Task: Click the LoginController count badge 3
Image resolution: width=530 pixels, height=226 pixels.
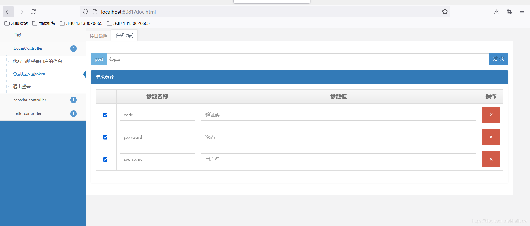Action: (x=73, y=48)
